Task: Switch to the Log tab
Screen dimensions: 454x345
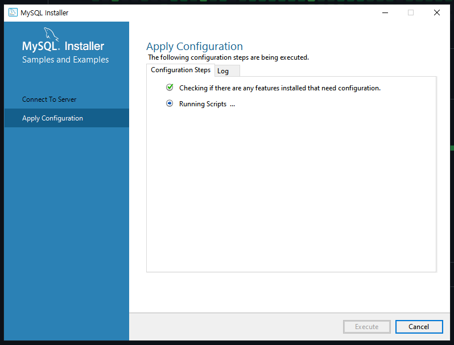Action: coord(227,71)
